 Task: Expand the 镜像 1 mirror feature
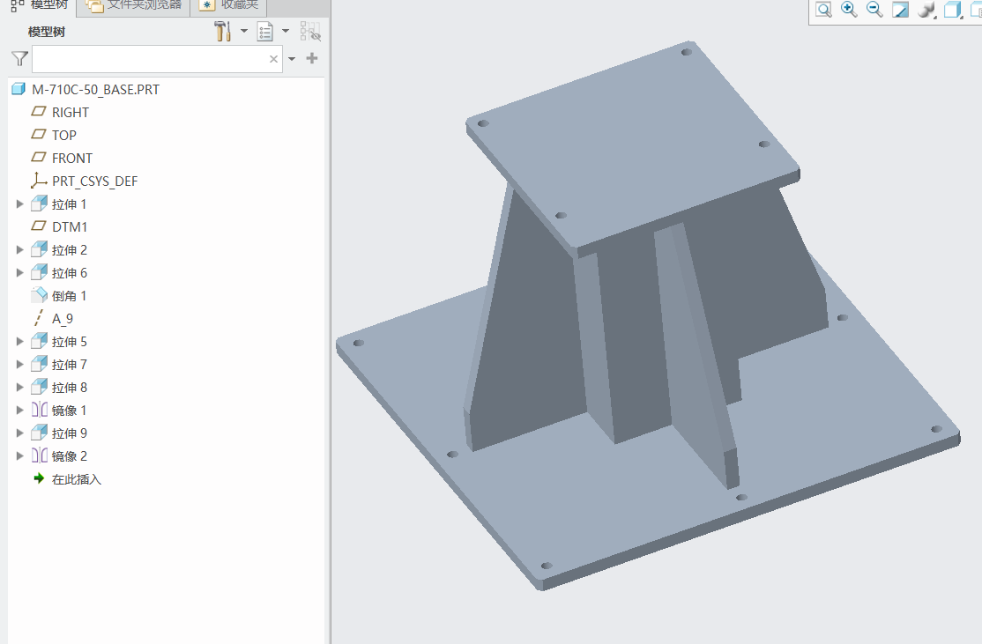(19, 411)
